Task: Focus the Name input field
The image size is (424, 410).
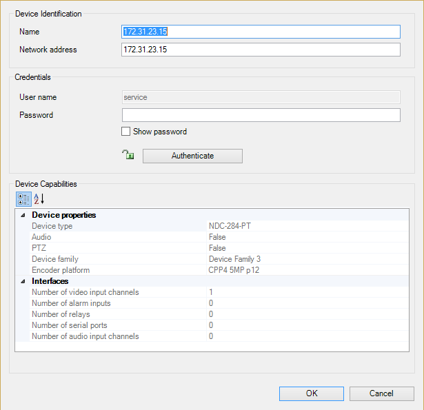Action: 261,32
